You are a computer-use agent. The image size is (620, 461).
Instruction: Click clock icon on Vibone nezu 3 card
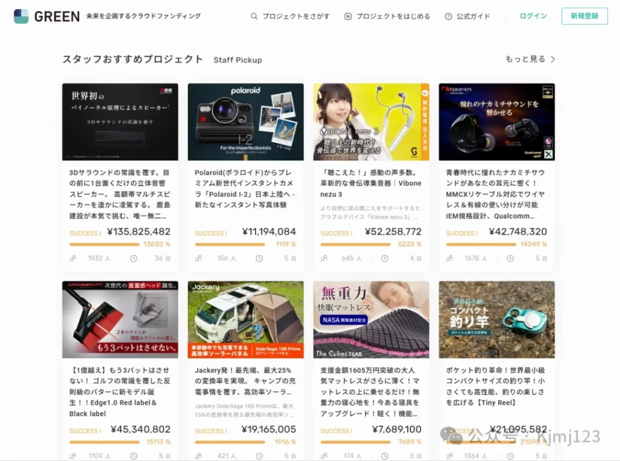pos(384,258)
